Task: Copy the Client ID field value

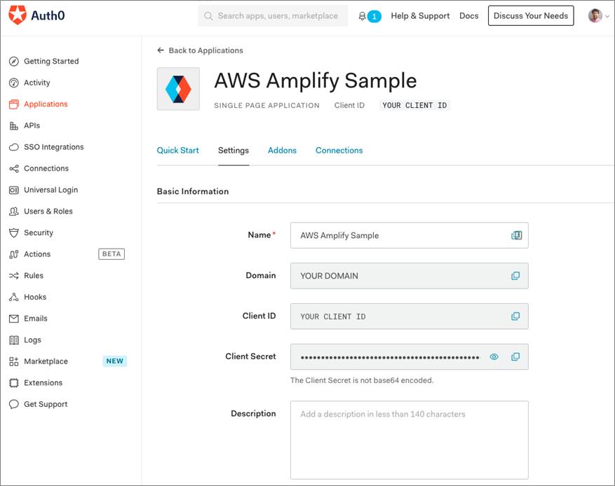Action: click(x=515, y=317)
